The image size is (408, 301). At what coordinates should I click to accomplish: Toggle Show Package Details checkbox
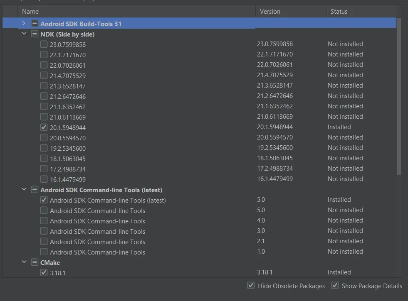[335, 285]
